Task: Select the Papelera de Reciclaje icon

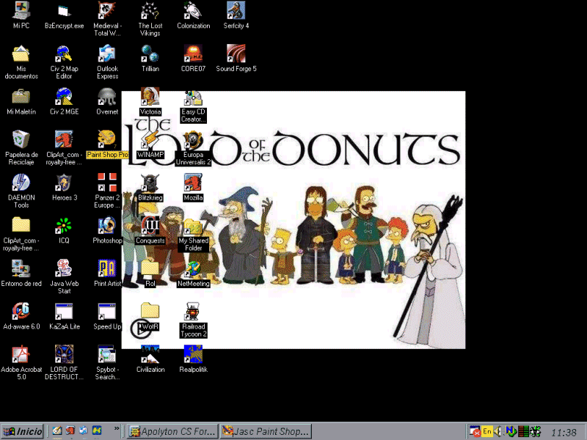Action: pyautogui.click(x=21, y=139)
